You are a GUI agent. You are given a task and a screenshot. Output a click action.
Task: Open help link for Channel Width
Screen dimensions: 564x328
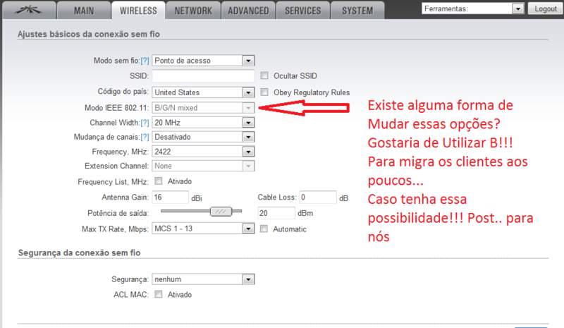pos(145,123)
